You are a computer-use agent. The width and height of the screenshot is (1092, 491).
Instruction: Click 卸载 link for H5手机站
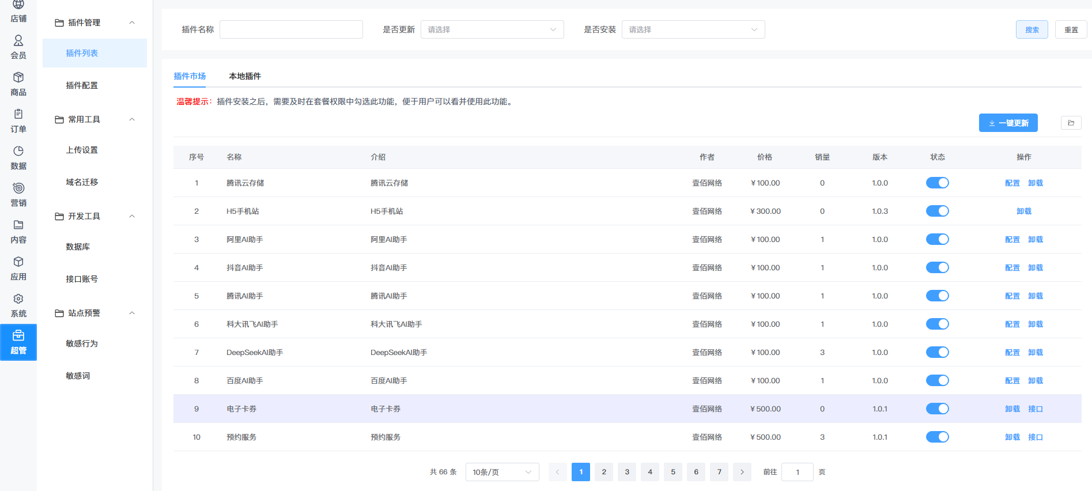[1024, 211]
